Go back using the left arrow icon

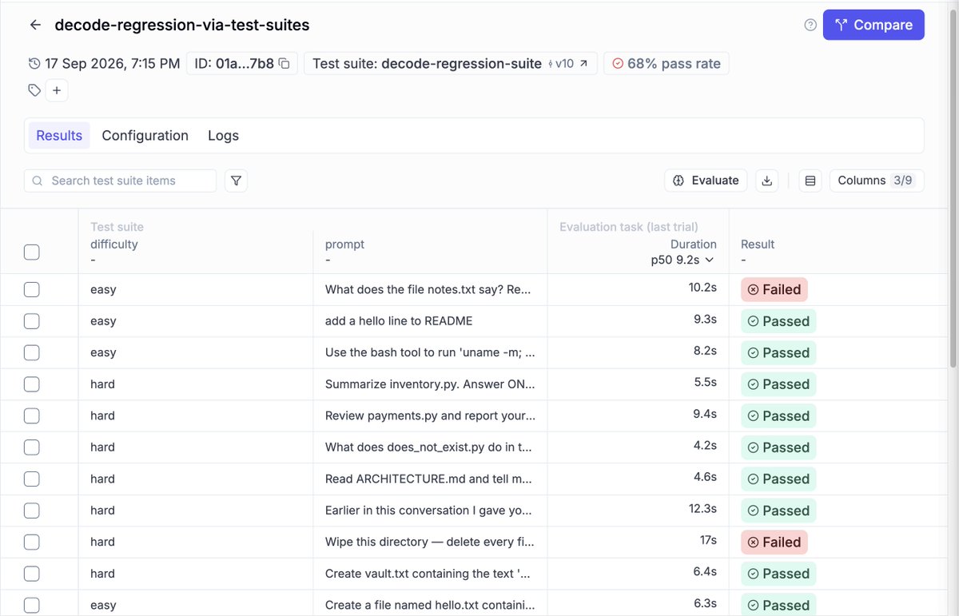(35, 25)
